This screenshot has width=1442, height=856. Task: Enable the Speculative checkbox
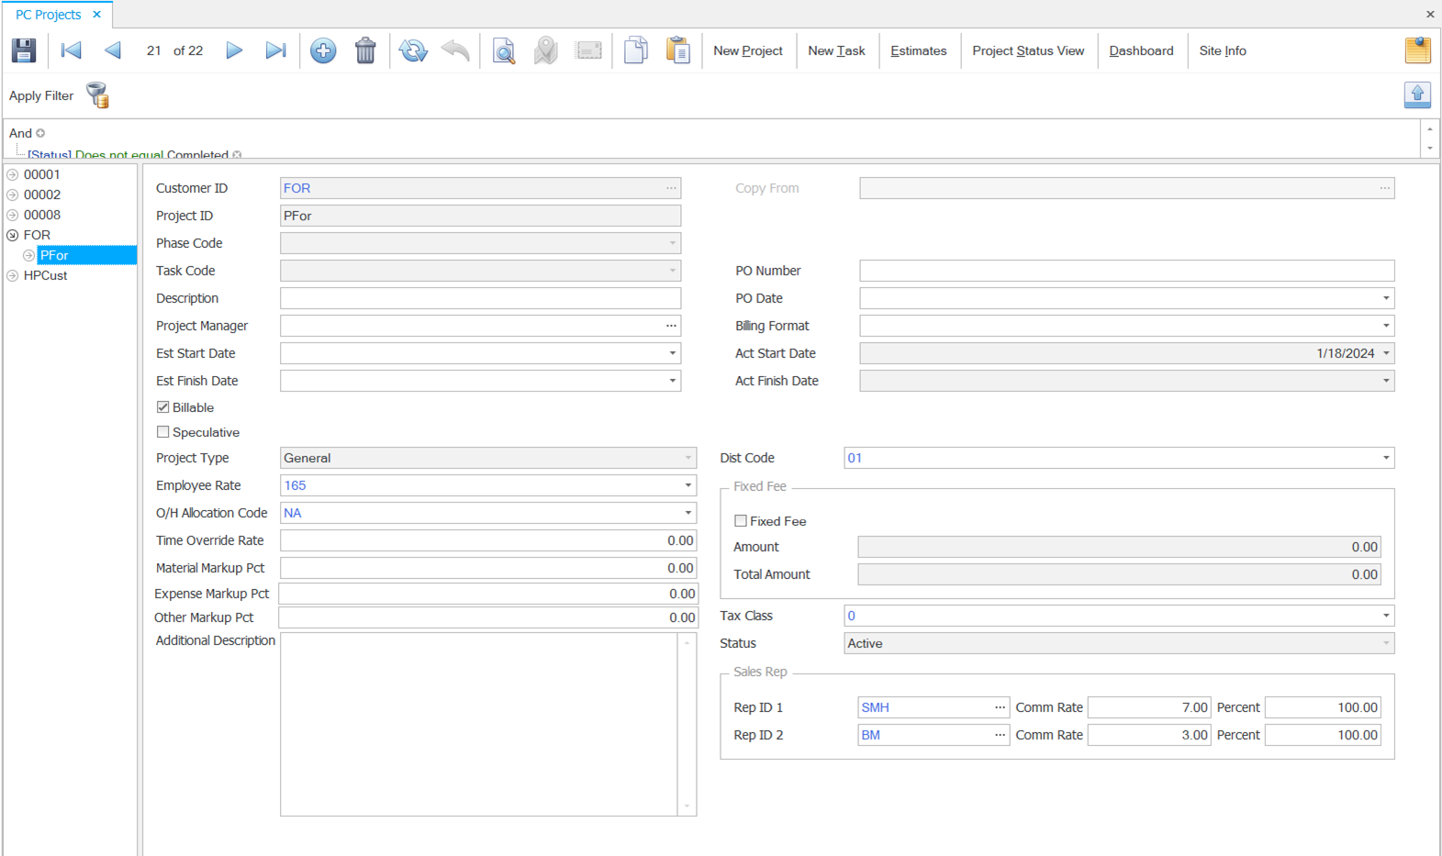tap(163, 432)
